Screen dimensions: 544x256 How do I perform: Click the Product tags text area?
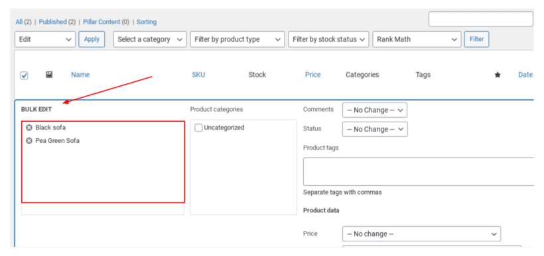click(418, 171)
